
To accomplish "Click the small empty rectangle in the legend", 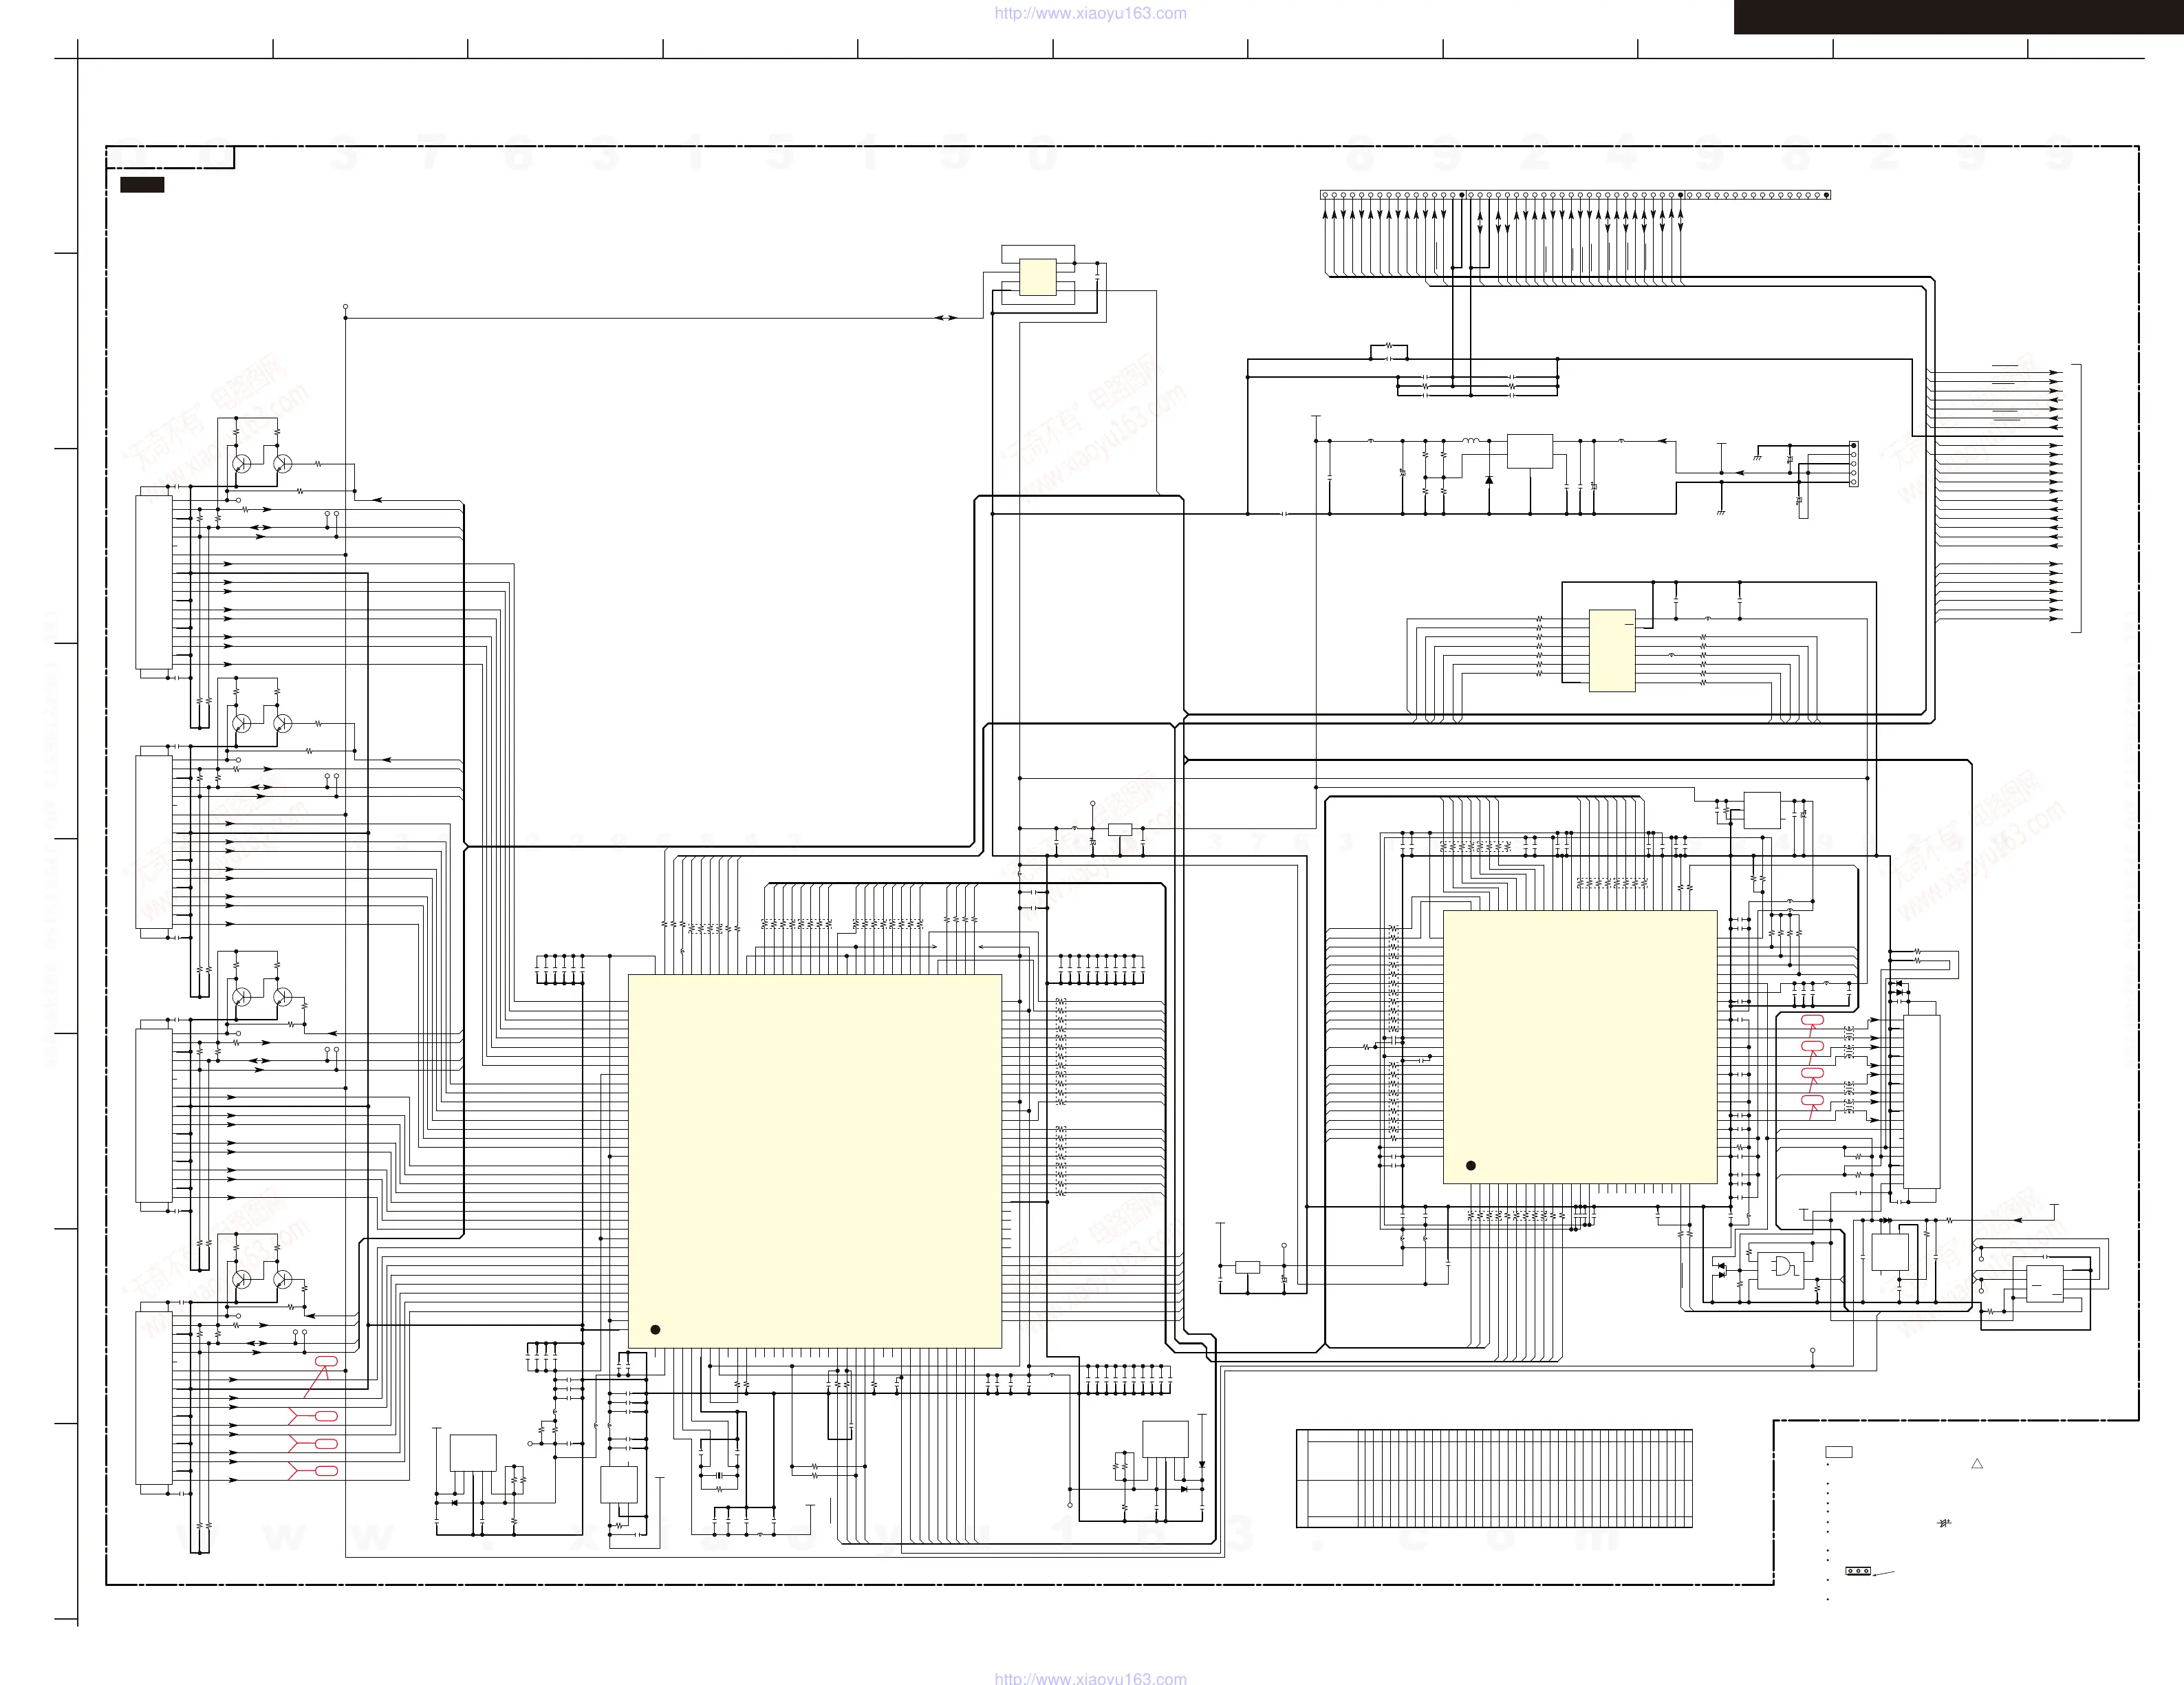I will pos(1838,1451).
